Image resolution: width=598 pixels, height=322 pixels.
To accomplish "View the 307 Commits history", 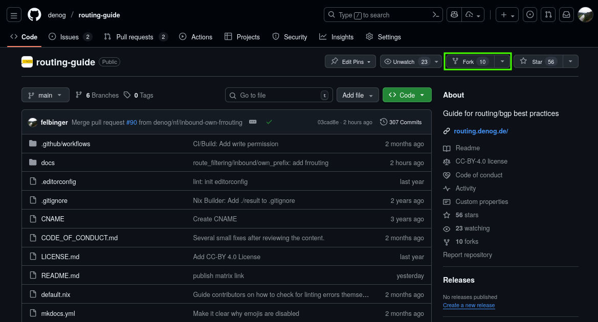I will click(401, 122).
